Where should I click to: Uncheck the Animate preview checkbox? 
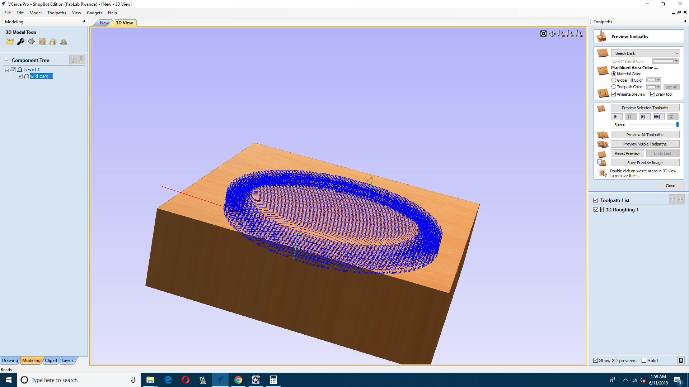point(614,94)
